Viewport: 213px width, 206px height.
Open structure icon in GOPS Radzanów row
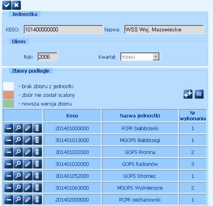click(37, 164)
